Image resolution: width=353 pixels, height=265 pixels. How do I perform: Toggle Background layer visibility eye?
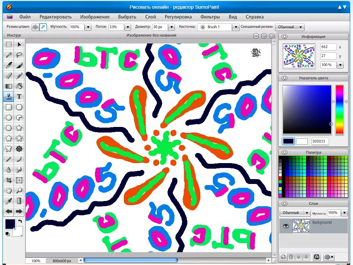(x=286, y=226)
